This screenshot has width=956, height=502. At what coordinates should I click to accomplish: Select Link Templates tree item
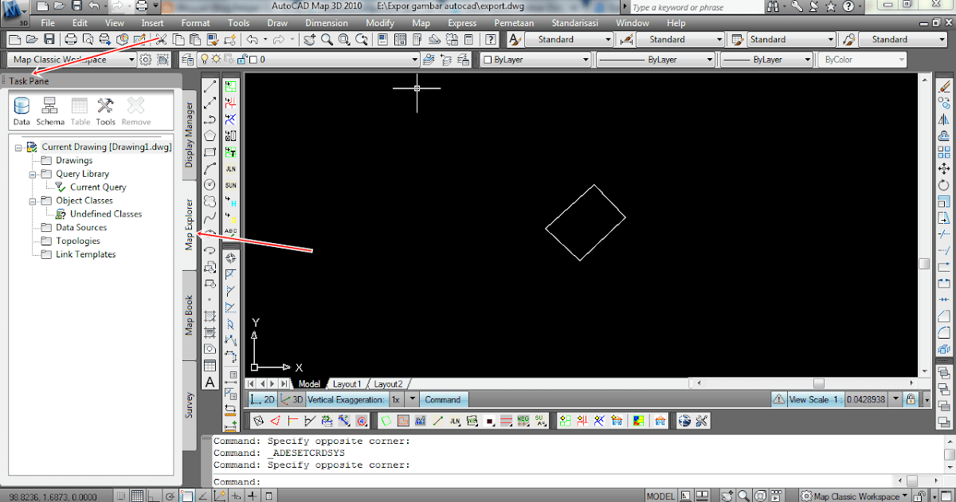point(85,255)
